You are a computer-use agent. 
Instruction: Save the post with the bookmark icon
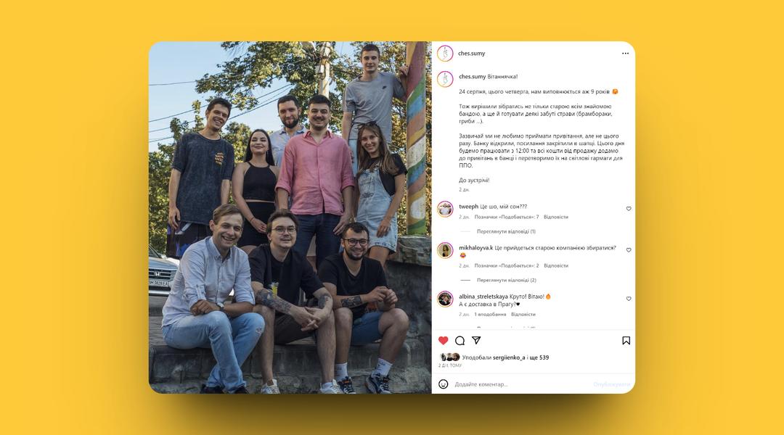coord(626,341)
